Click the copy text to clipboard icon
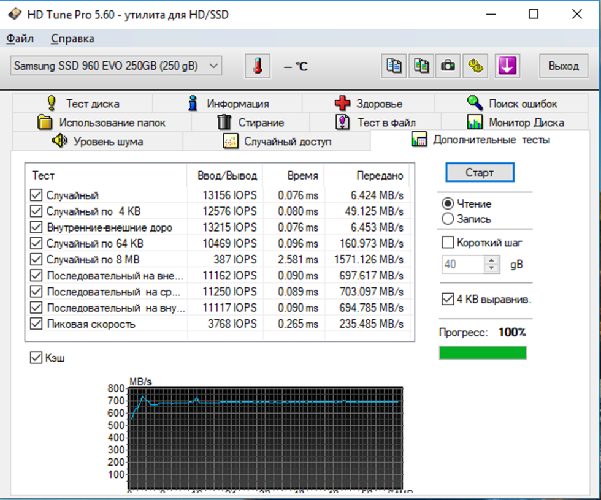This screenshot has height=500, width=601. tap(394, 66)
